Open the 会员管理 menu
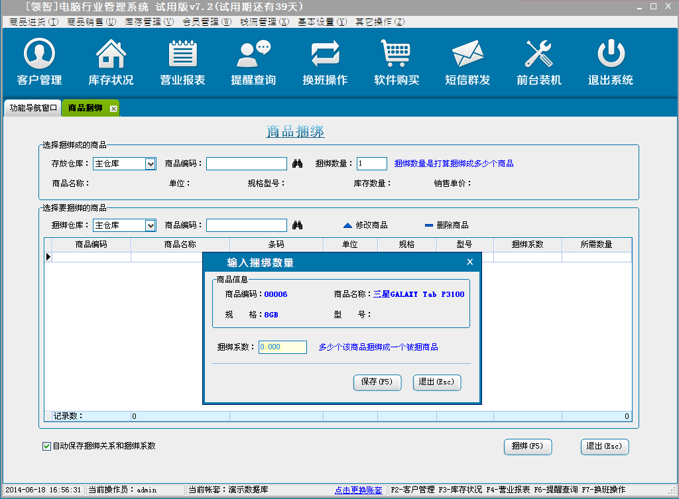 pyautogui.click(x=206, y=22)
